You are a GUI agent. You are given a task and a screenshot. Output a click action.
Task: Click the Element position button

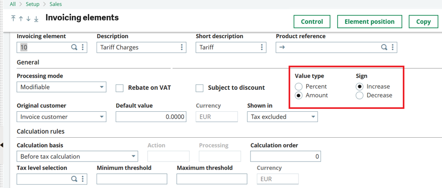tap(369, 21)
